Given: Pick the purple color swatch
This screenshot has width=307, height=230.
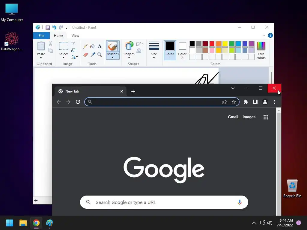Looking at the screenshot, I should 252,44.
